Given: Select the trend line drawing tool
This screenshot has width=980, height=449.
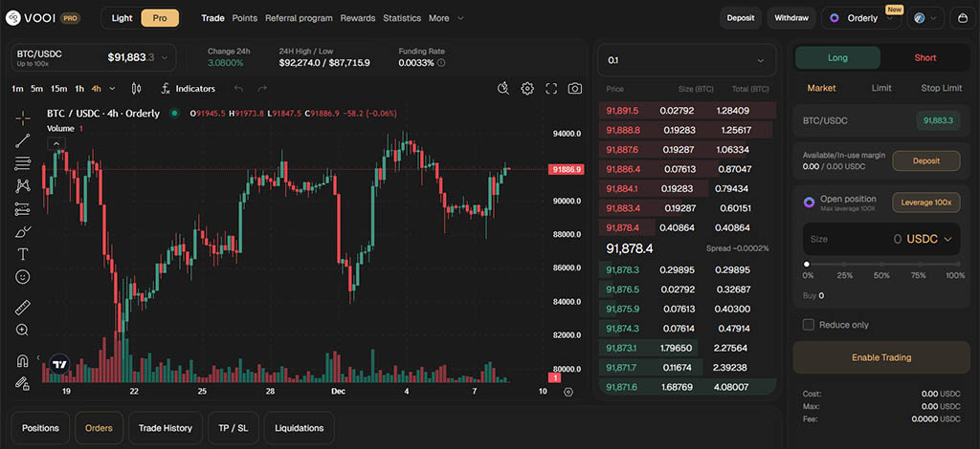Looking at the screenshot, I should (x=23, y=140).
